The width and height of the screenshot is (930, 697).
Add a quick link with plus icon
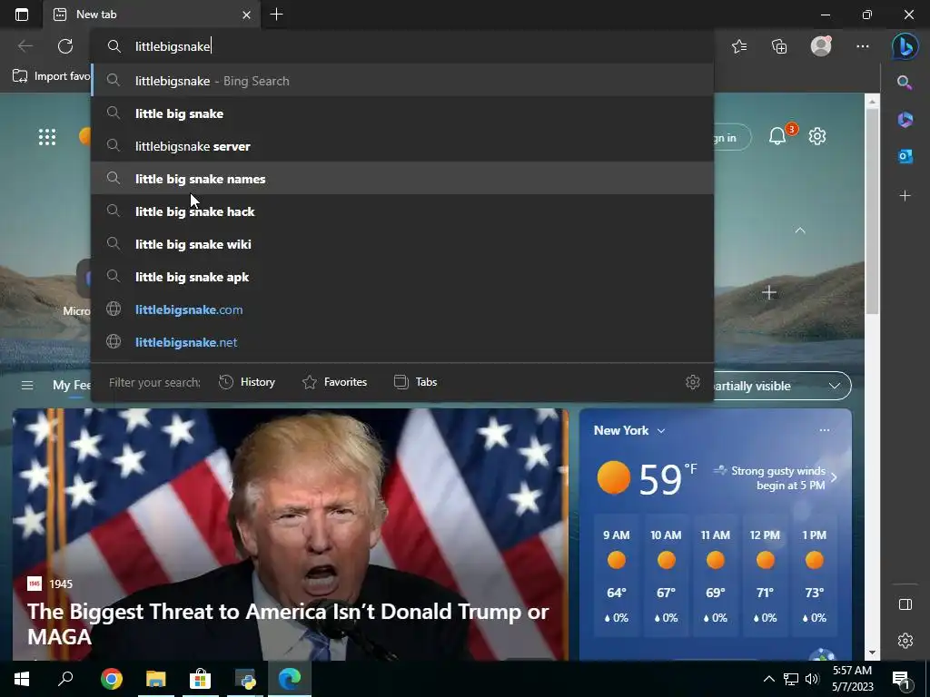tap(769, 292)
